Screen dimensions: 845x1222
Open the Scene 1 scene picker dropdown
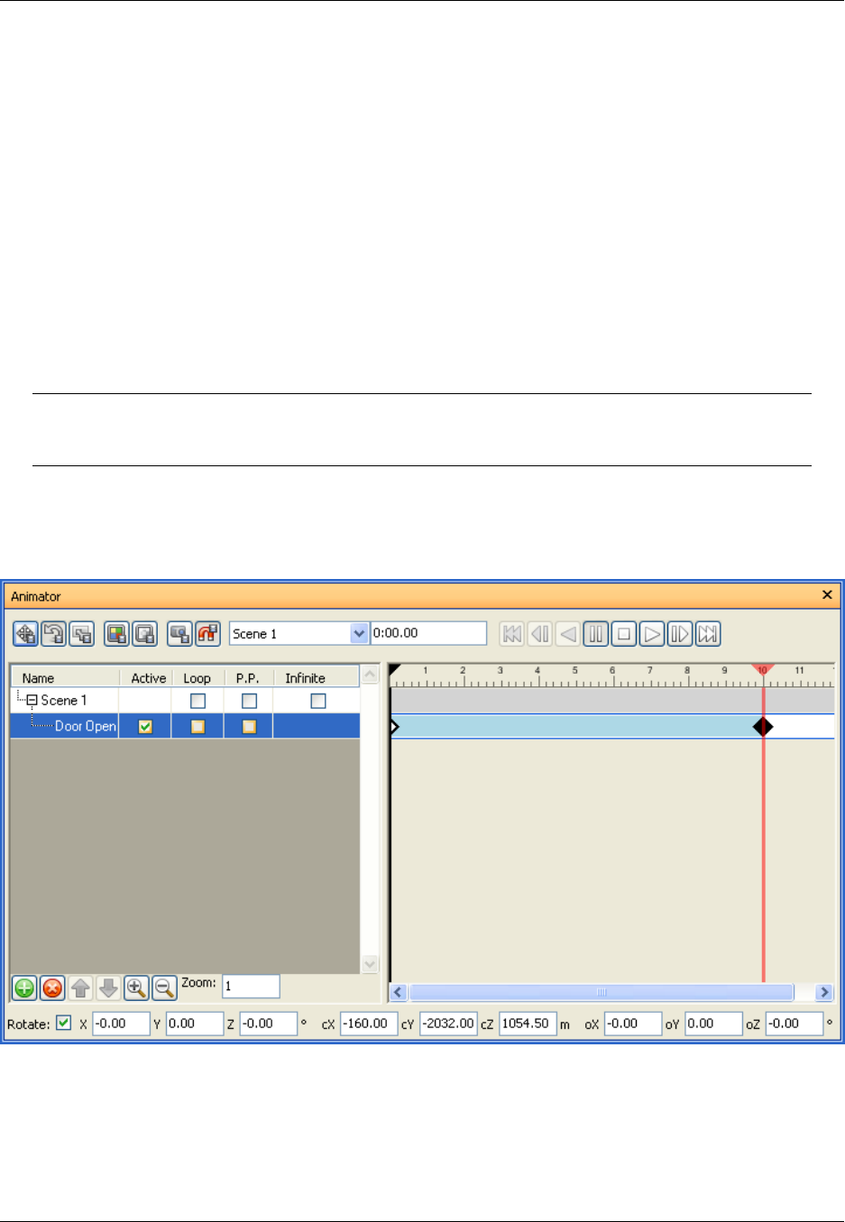[x=359, y=633]
